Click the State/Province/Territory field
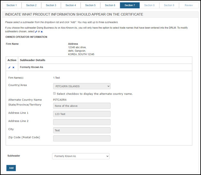Image resolution: width=201 pixels, height=175 pixels. (82, 106)
